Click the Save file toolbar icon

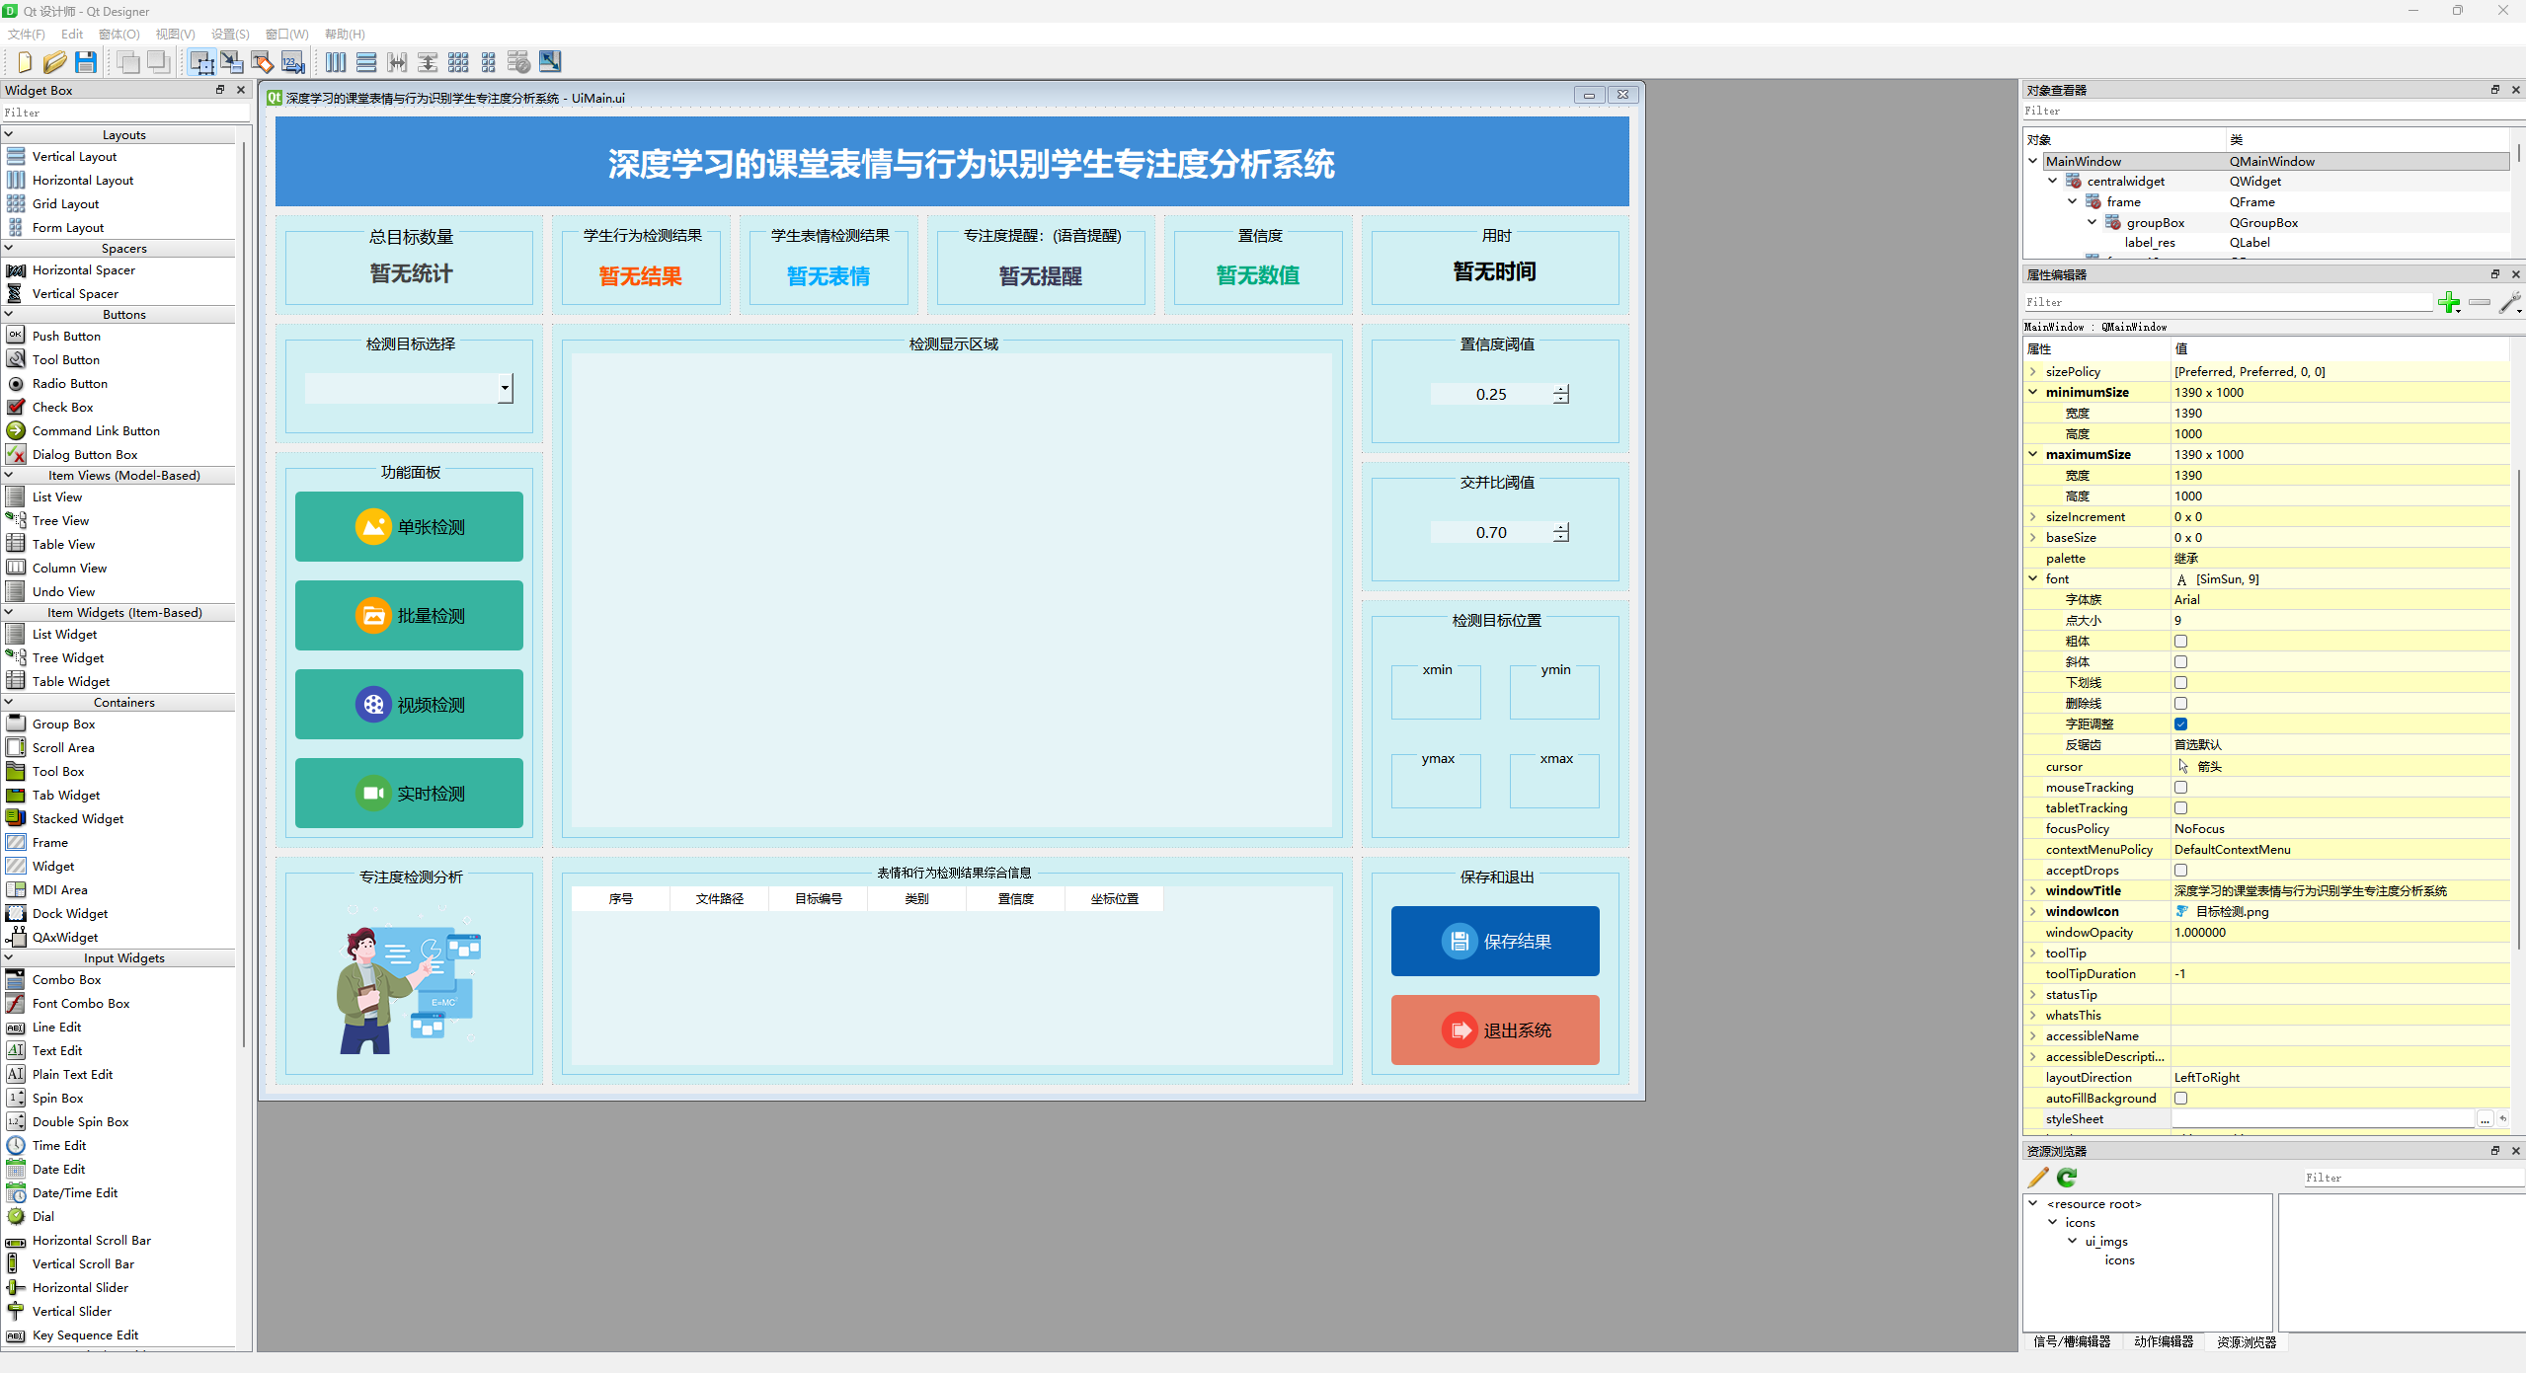(86, 62)
